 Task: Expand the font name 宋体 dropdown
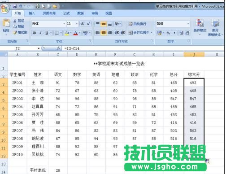(64, 24)
